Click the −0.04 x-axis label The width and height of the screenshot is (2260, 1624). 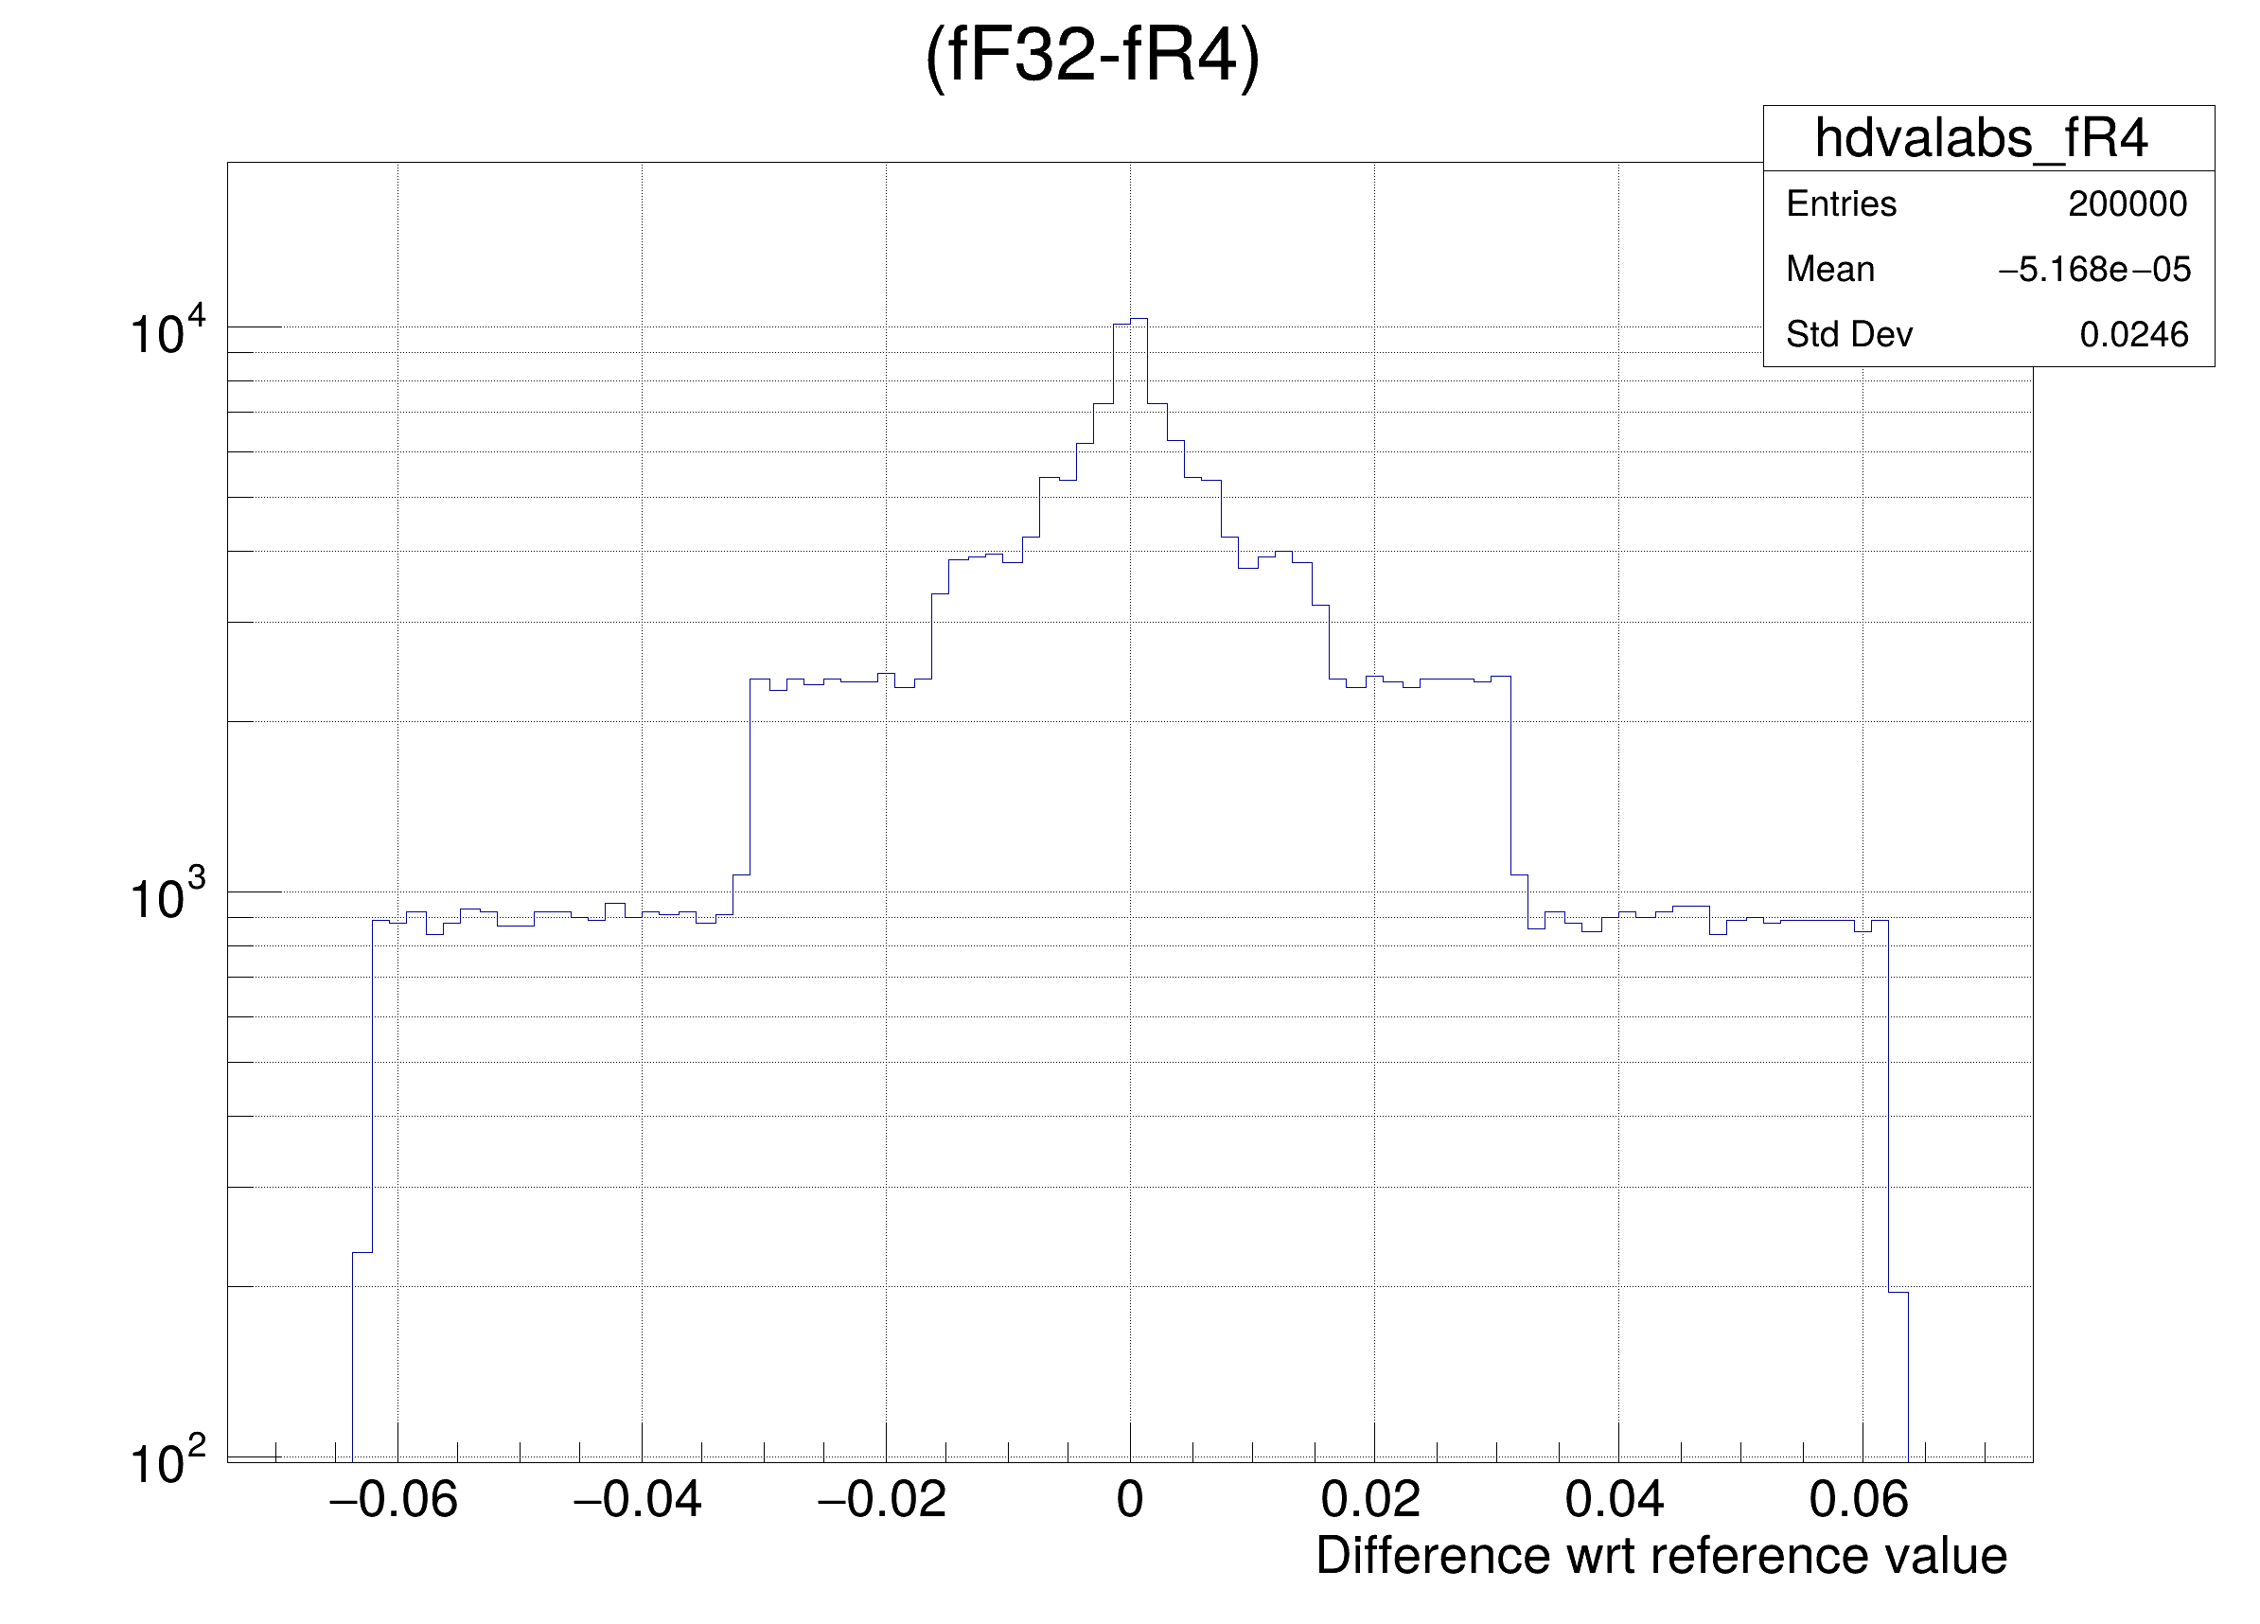coord(638,1500)
